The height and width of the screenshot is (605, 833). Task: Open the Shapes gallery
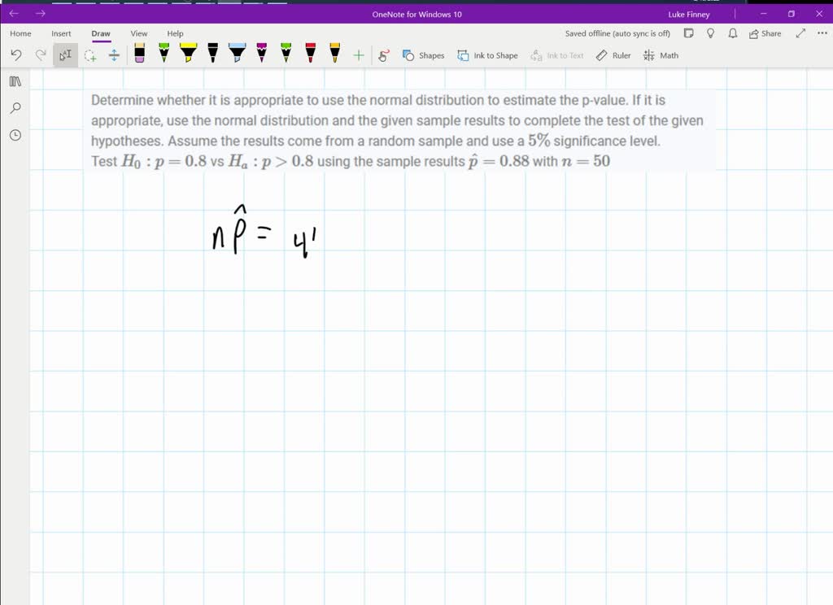point(425,55)
